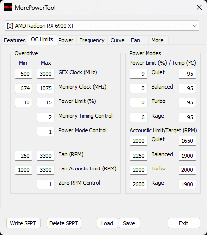Click the Delete SPPT button

pyautogui.click(x=64, y=223)
